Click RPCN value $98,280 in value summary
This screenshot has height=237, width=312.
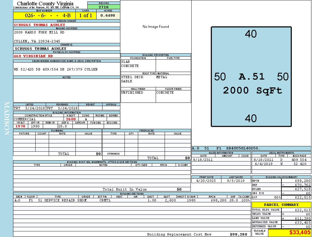tap(303, 181)
